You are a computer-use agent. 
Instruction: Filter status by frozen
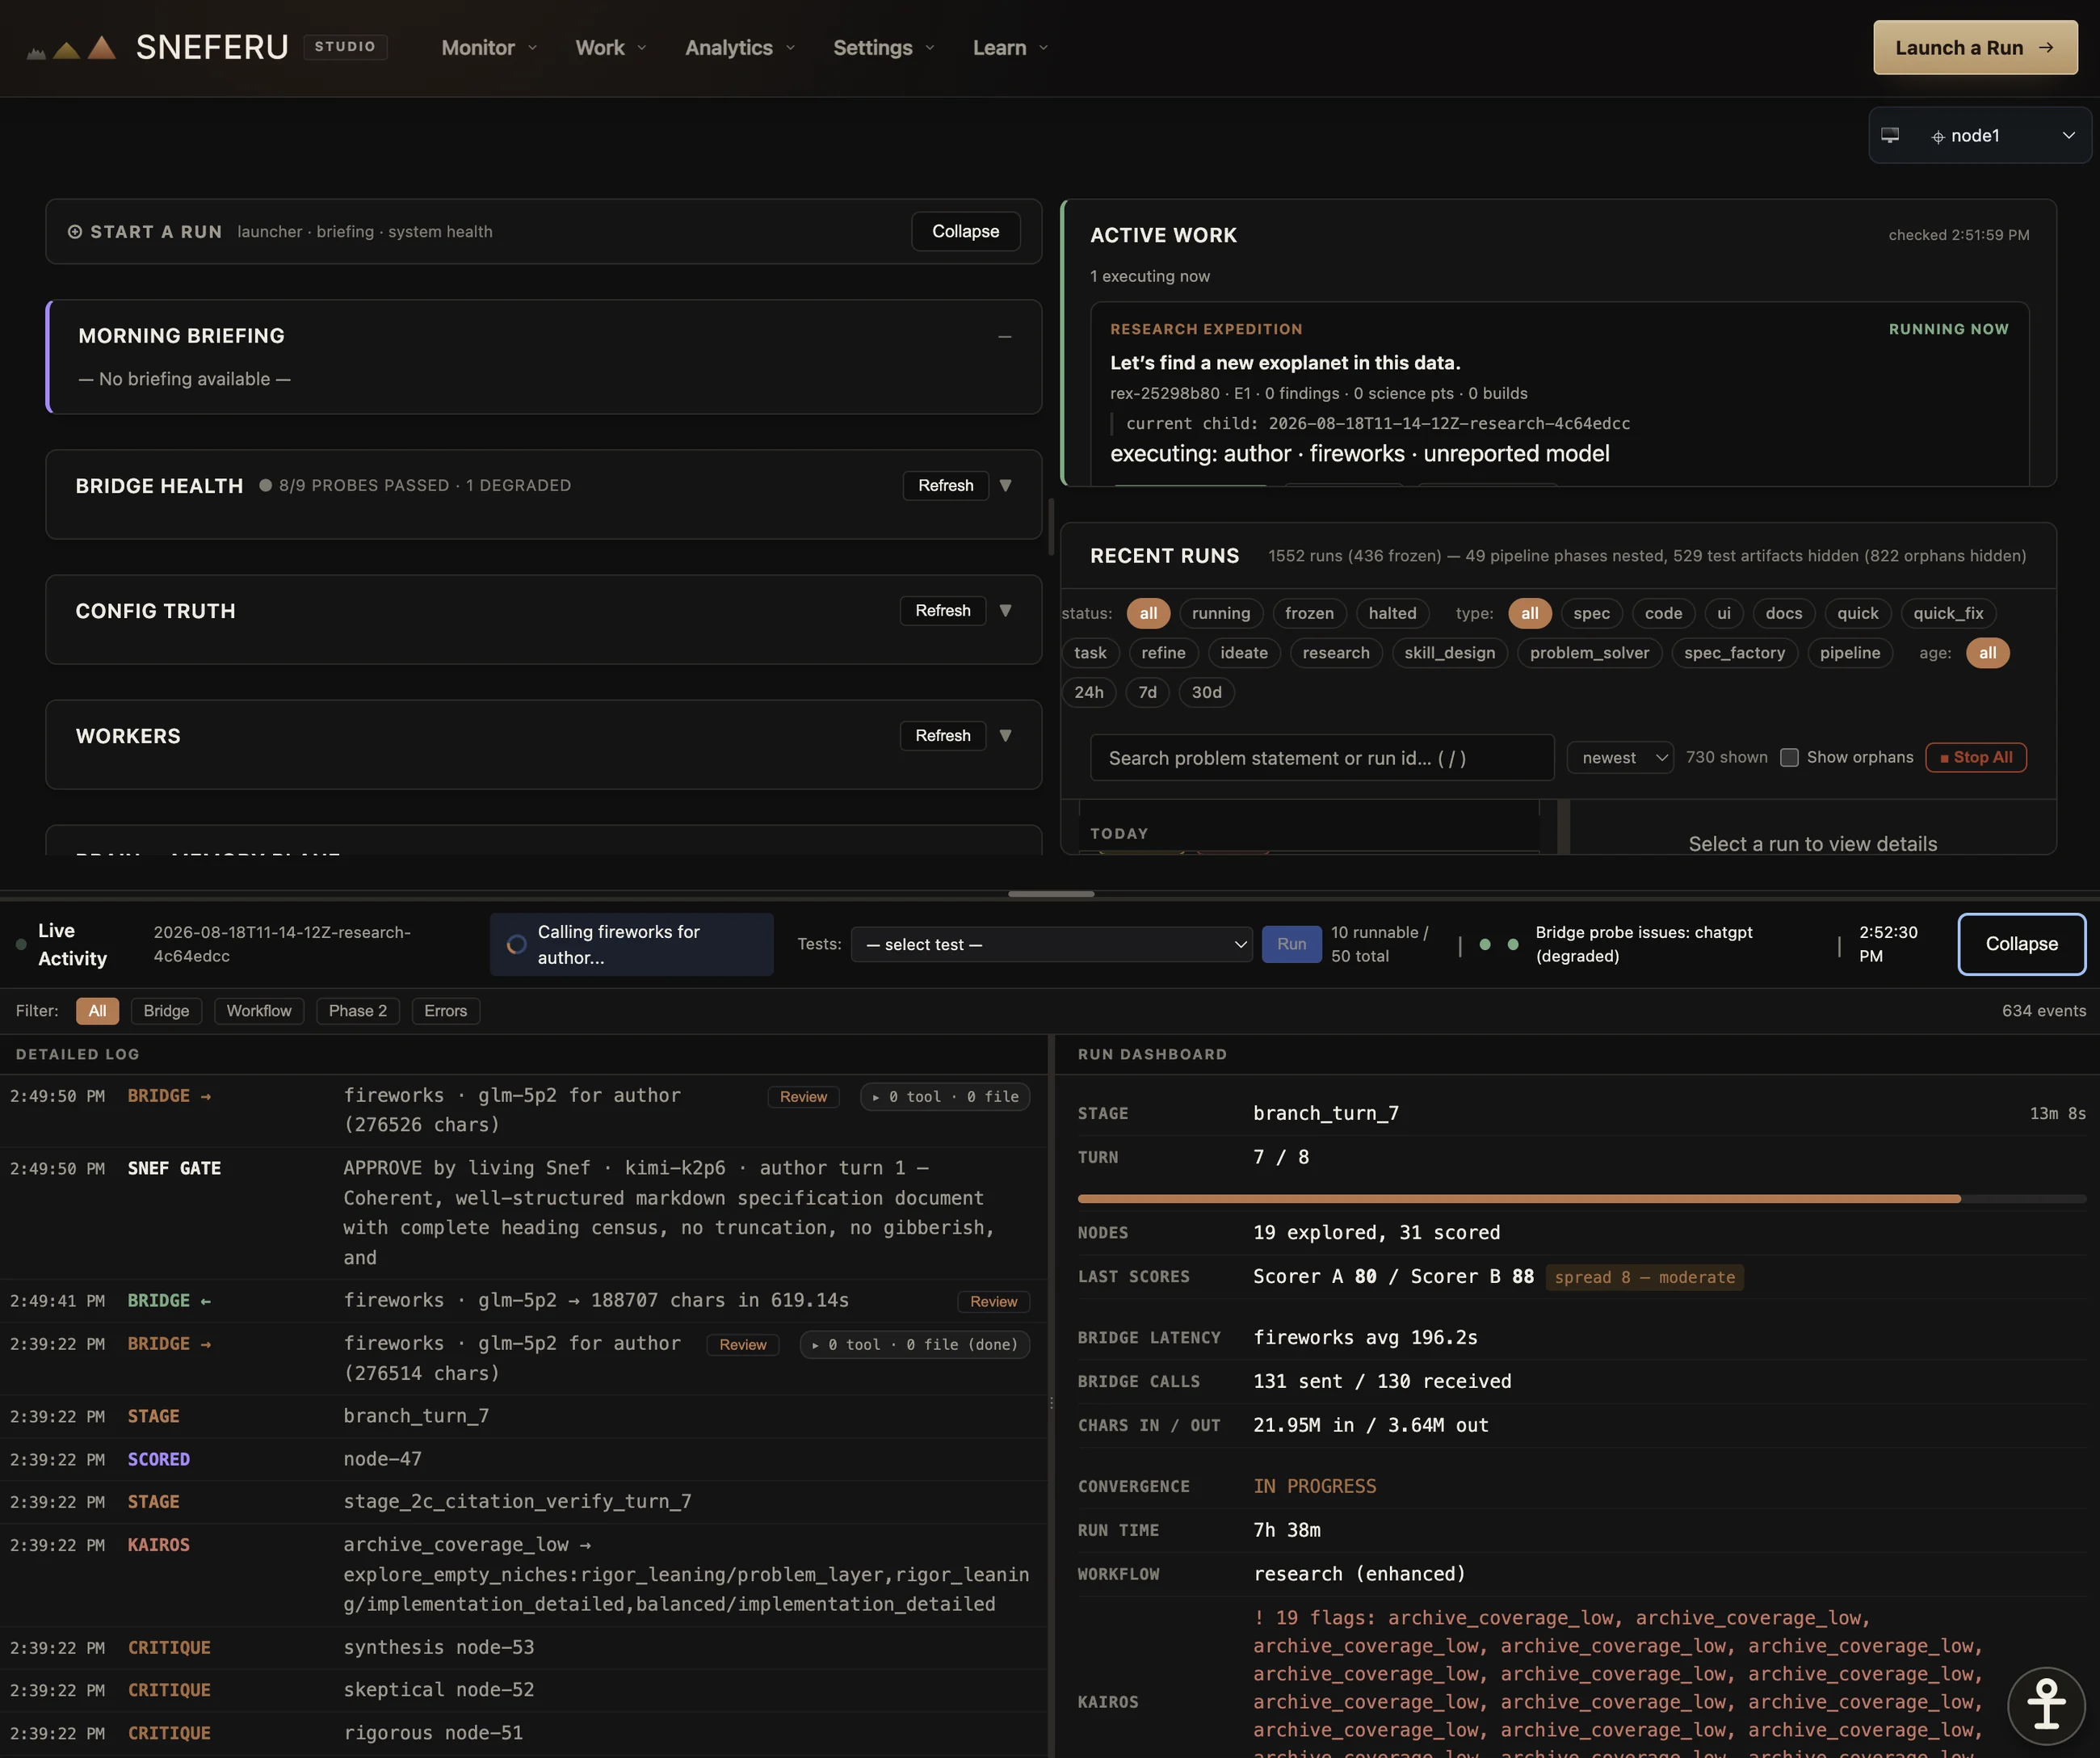[x=1309, y=613]
